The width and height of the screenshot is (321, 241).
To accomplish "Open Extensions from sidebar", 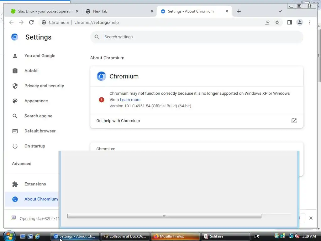I will (x=35, y=184).
